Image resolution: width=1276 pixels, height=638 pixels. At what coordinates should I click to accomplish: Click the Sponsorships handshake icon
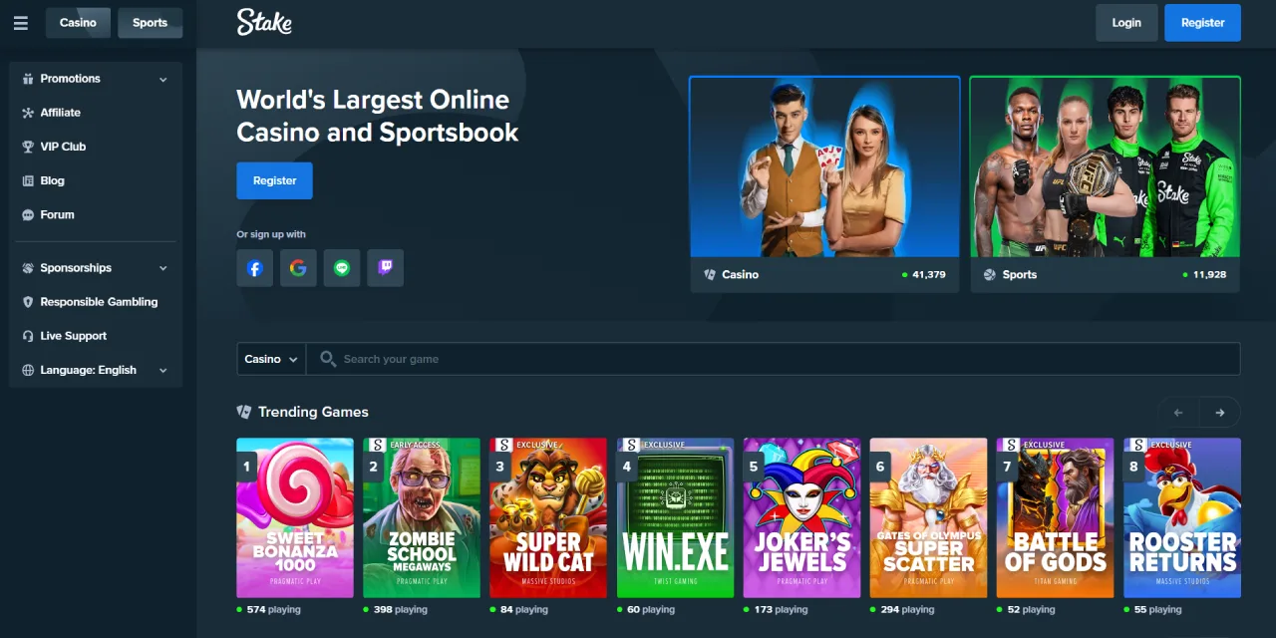click(x=28, y=268)
